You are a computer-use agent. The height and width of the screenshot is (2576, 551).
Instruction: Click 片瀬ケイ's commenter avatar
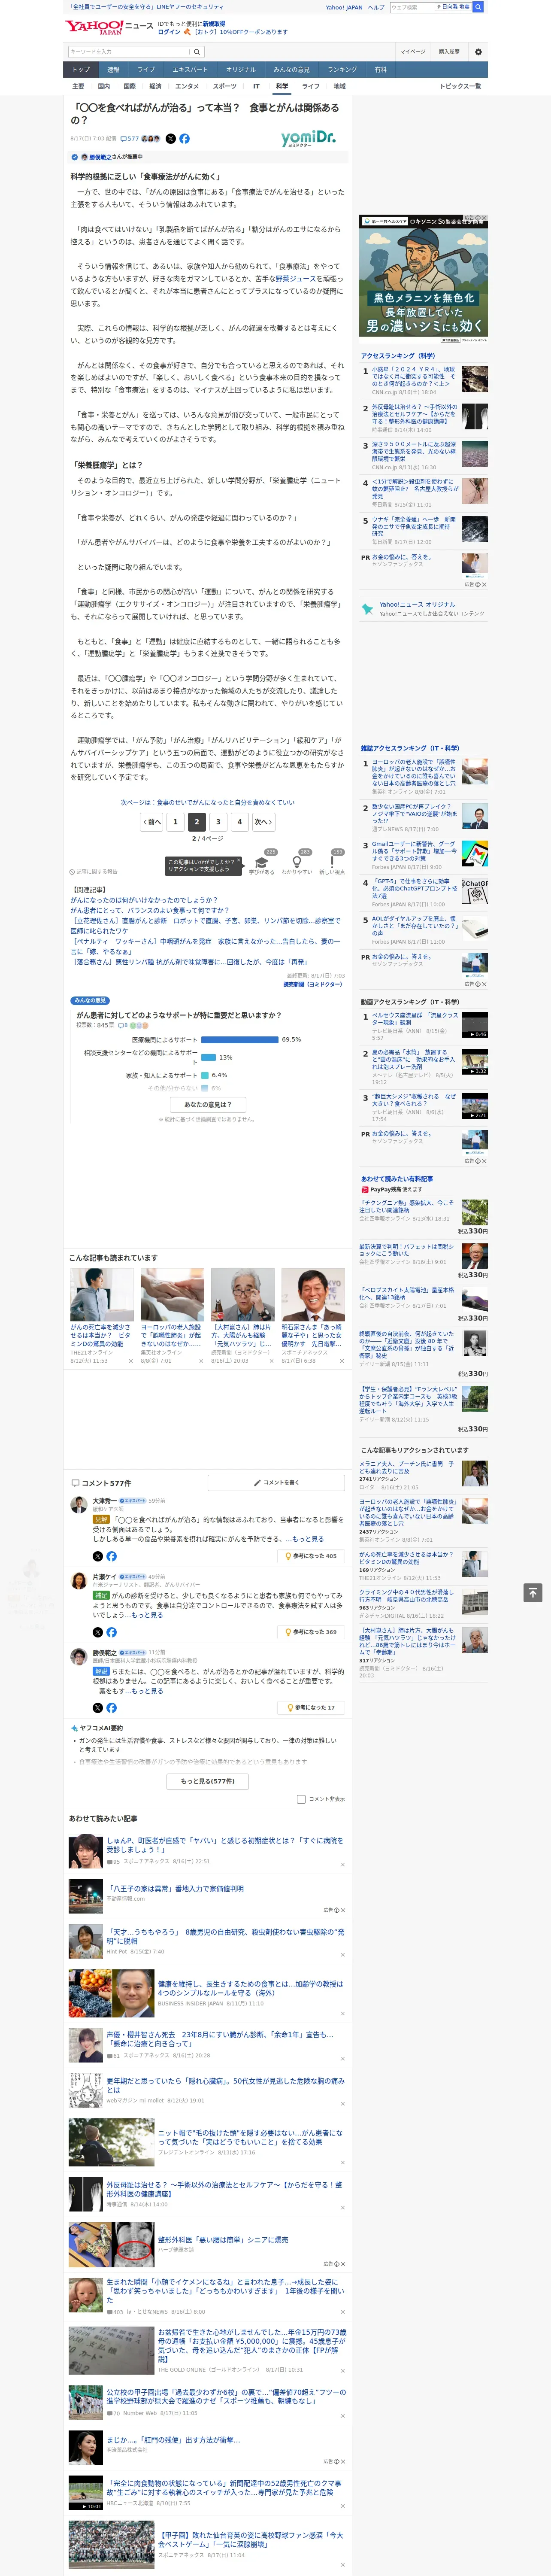78,1581
